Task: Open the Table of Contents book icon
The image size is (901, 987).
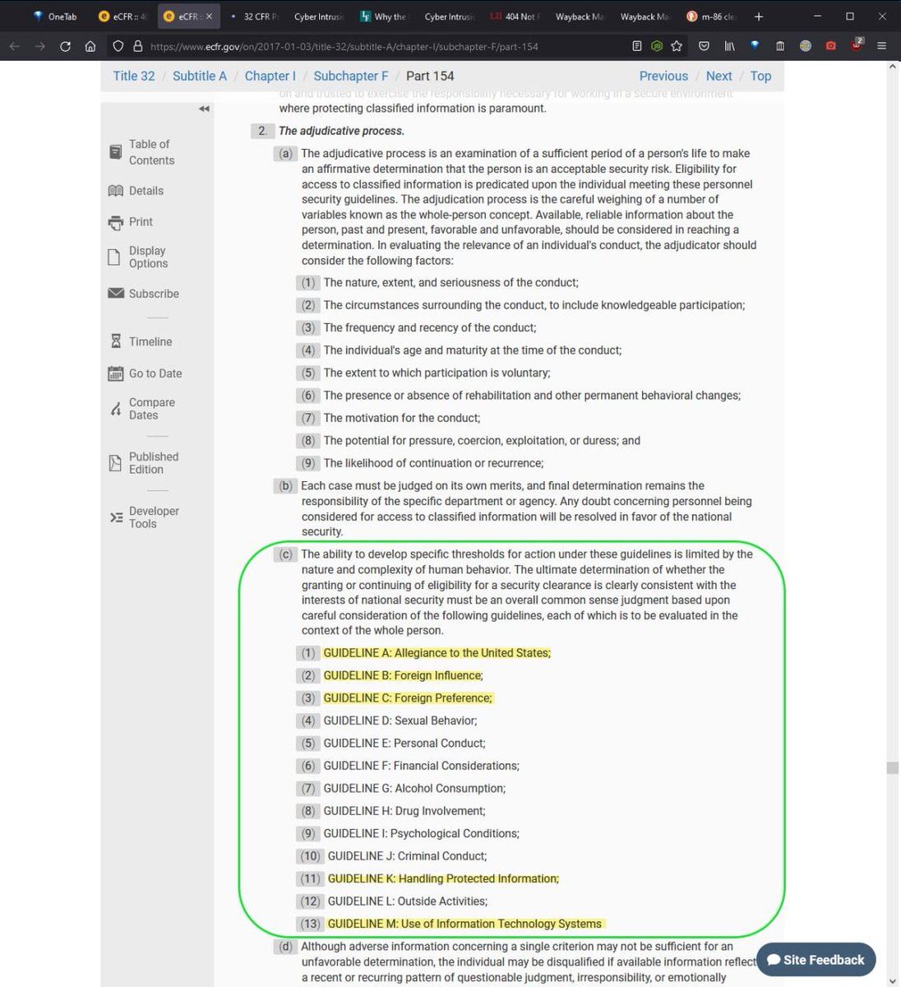Action: click(116, 152)
